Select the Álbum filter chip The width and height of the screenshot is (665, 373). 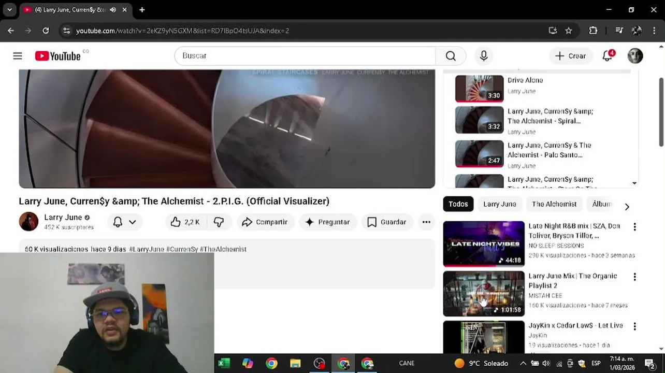pyautogui.click(x=602, y=204)
